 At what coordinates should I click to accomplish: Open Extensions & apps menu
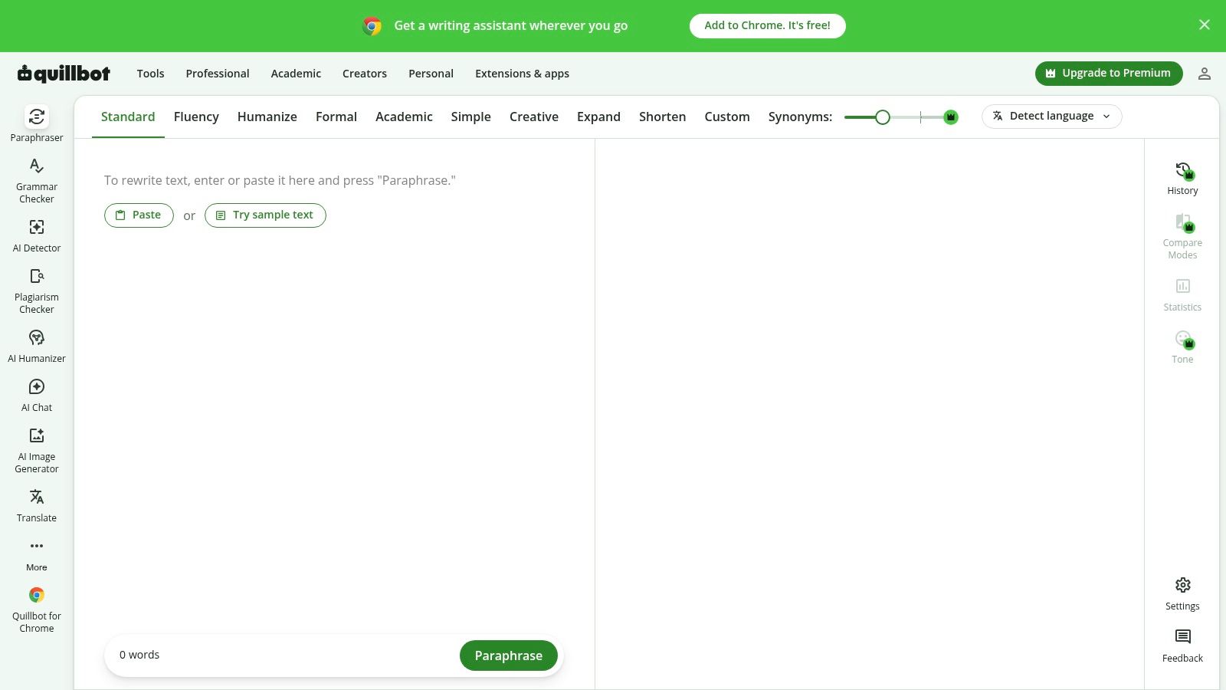[522, 74]
